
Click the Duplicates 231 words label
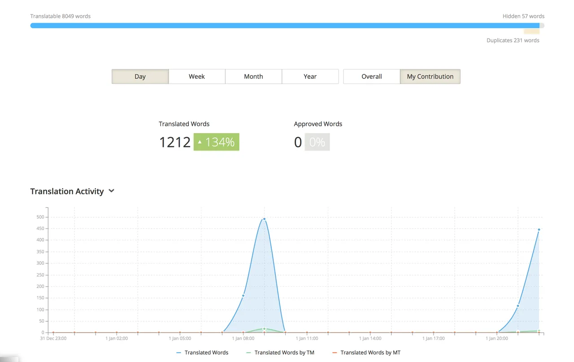coord(513,40)
